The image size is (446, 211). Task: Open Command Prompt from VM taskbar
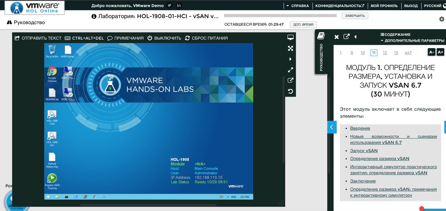pyautogui.click(x=66, y=197)
